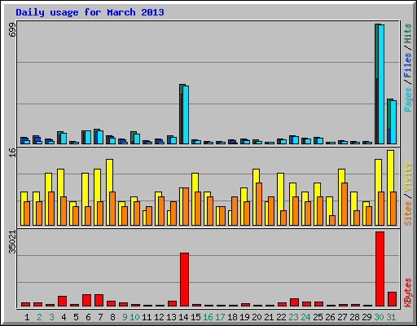The width and height of the screenshot is (417, 326).
Task: Click the 'Sites' legend label
Action: coord(407,214)
